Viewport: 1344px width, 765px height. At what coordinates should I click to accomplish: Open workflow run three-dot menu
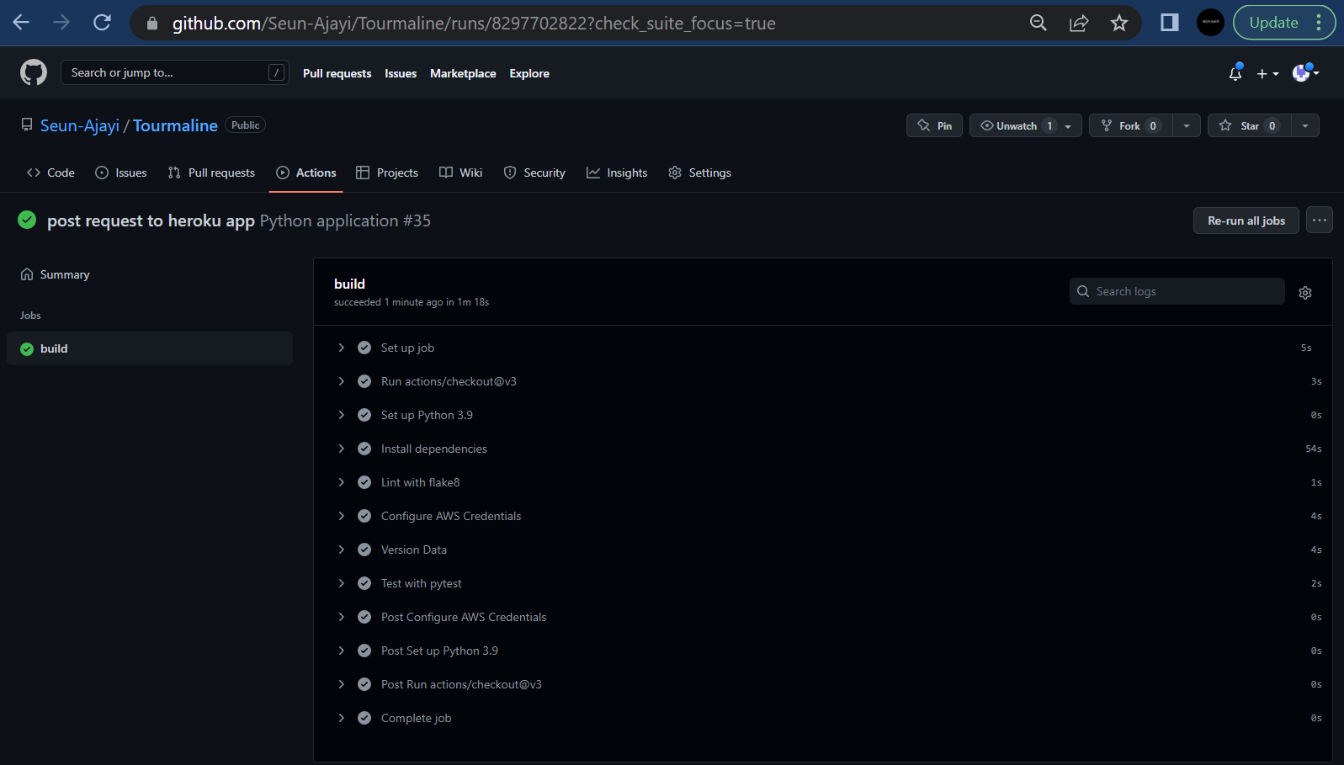point(1320,220)
